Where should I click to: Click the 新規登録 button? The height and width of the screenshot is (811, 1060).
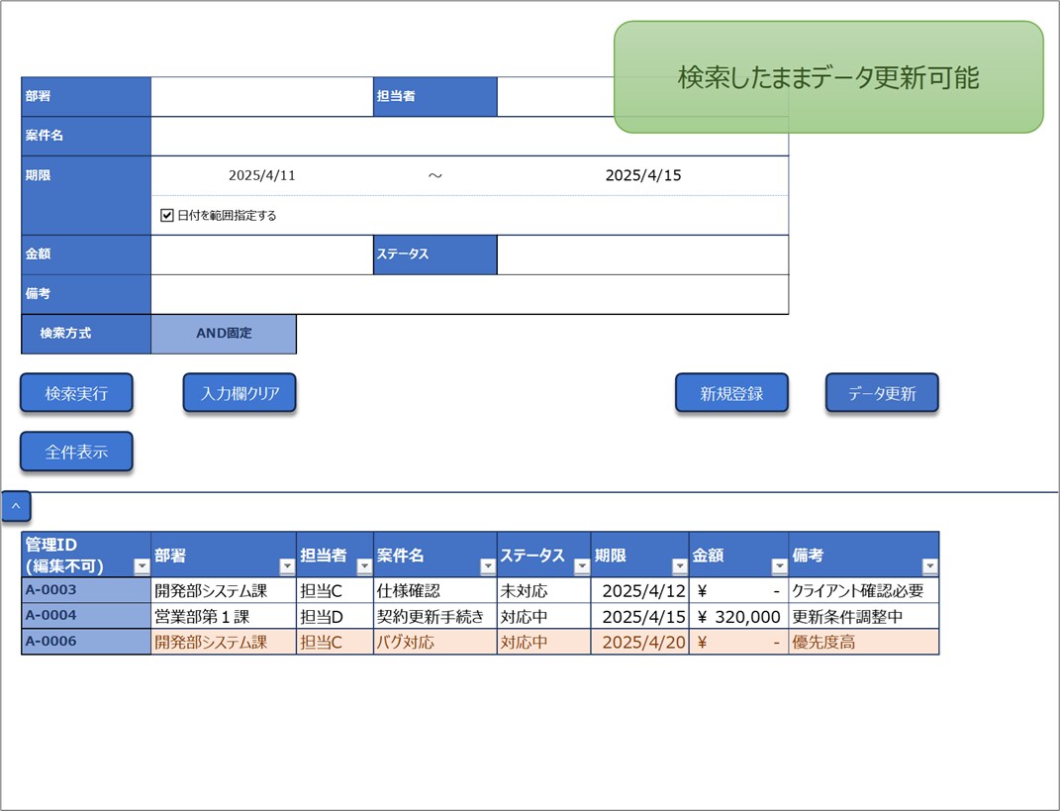click(731, 393)
